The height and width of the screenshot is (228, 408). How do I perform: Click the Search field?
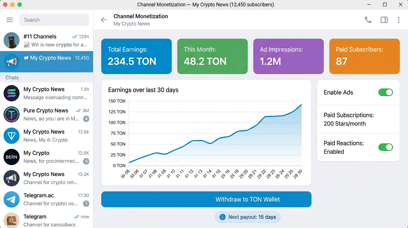54,20
